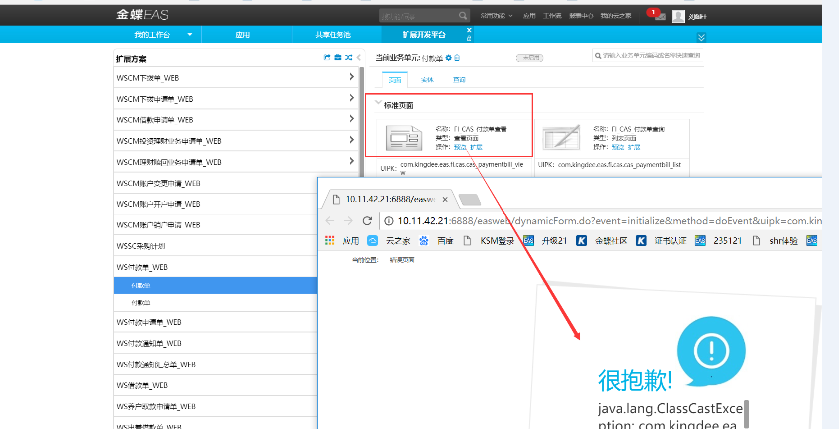Select WSSC采购计划 in list
The height and width of the screenshot is (429, 839).
click(215, 246)
